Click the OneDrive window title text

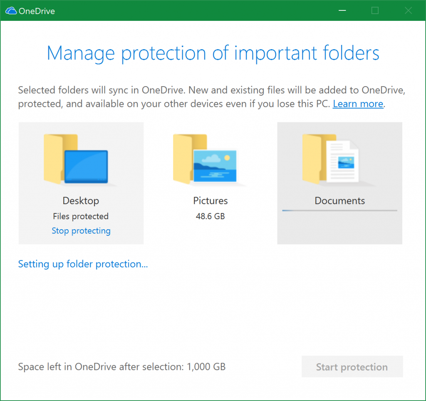pos(37,11)
